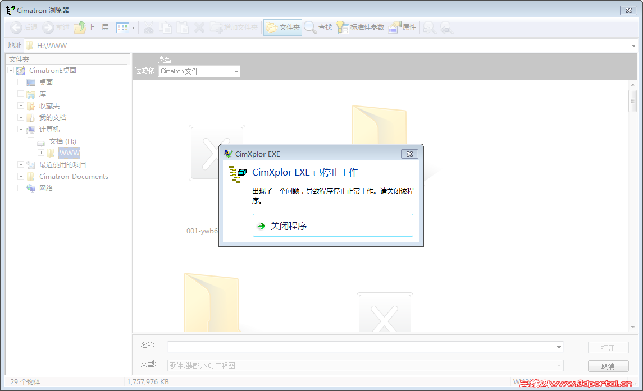The image size is (643, 391).
Task: Click the H:\WWW address field
Action: point(328,46)
